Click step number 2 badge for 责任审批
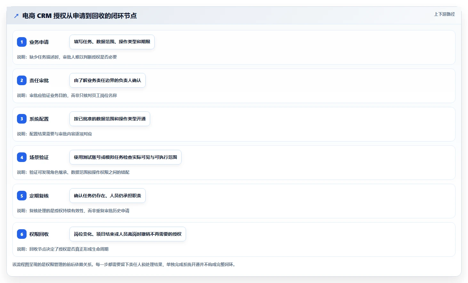Image resolution: width=468 pixels, height=283 pixels. coord(22,80)
